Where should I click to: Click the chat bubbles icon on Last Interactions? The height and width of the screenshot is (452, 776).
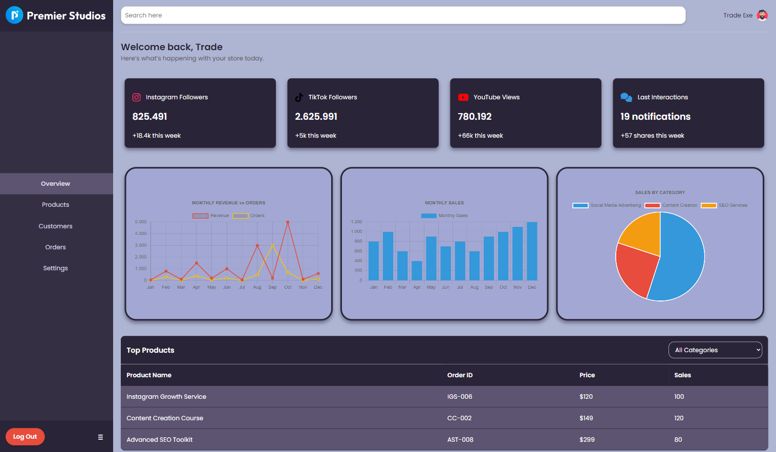click(626, 97)
